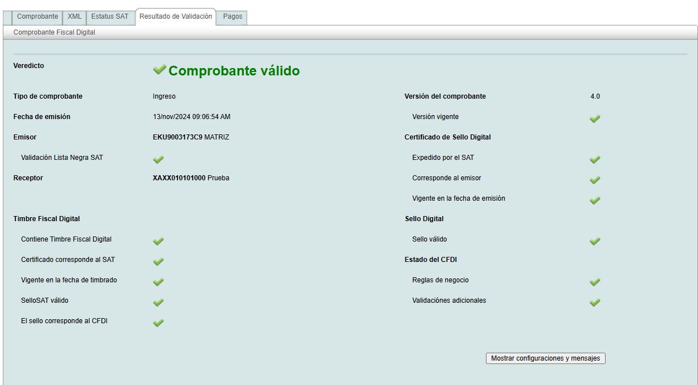
Task: Click the Comprobante Fiscal Digital header bar
Action: 54,33
